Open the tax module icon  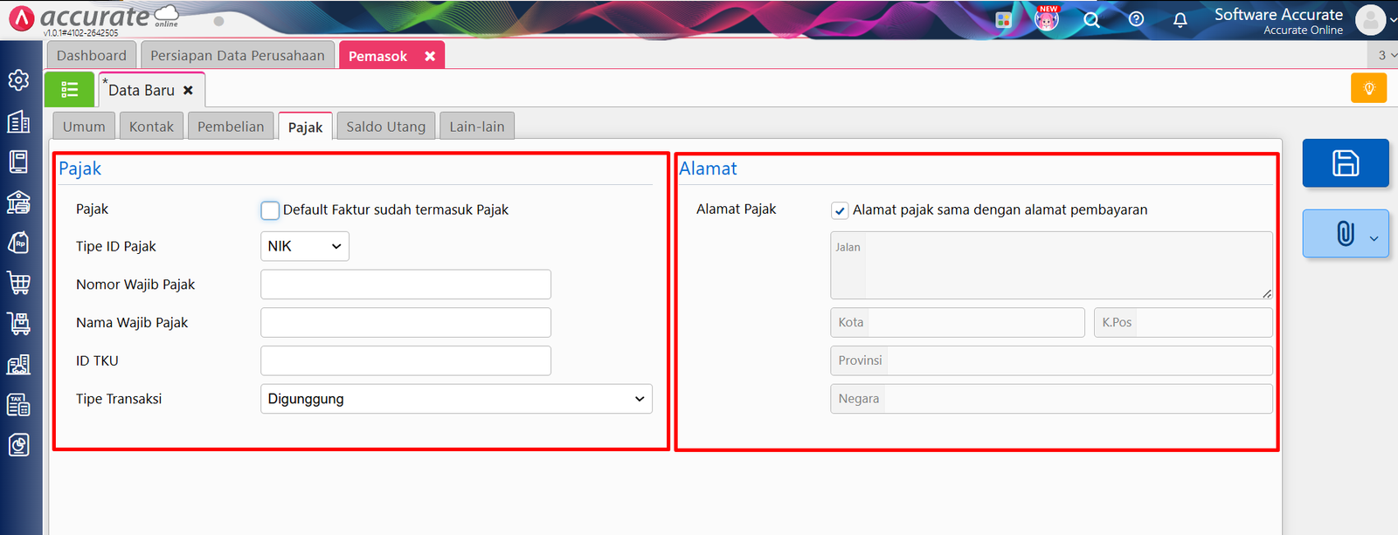click(x=18, y=404)
